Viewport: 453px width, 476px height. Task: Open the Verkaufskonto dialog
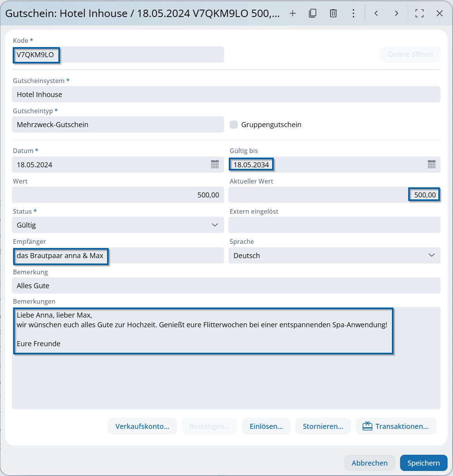[142, 427]
